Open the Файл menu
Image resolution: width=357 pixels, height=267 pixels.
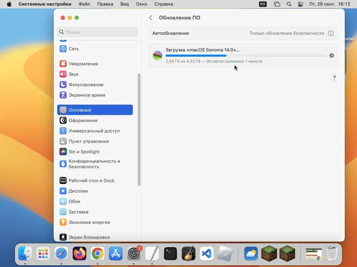(84, 4)
